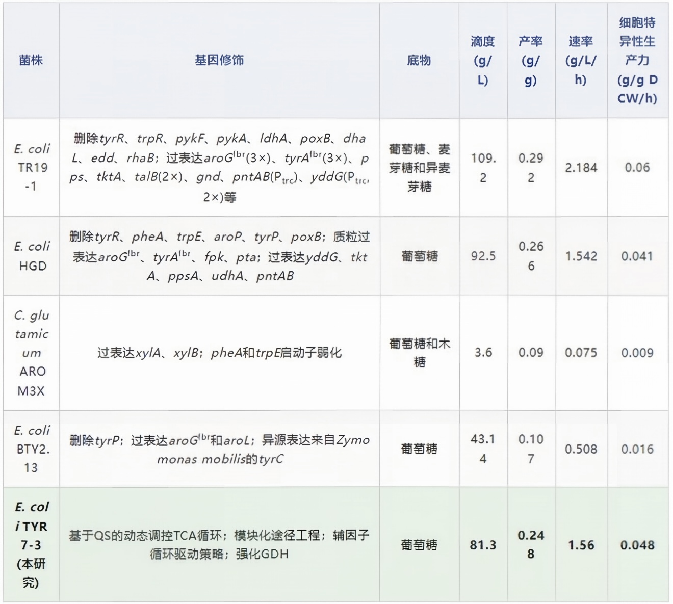Select the 基因修饰 column header
The height and width of the screenshot is (604, 673).
[219, 60]
